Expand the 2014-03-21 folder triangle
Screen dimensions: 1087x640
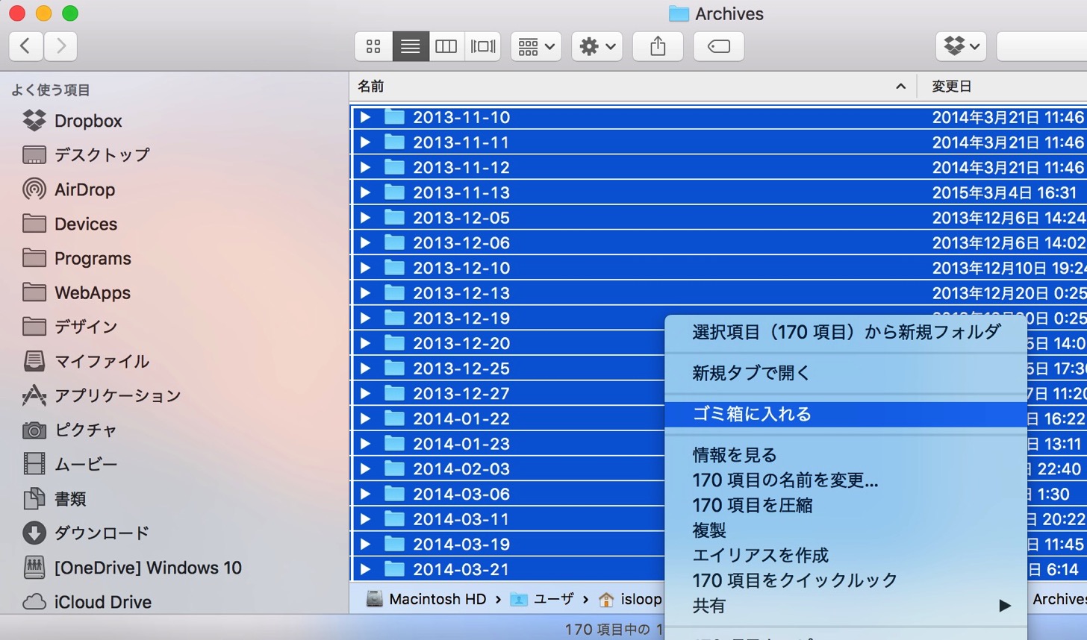[x=365, y=569]
